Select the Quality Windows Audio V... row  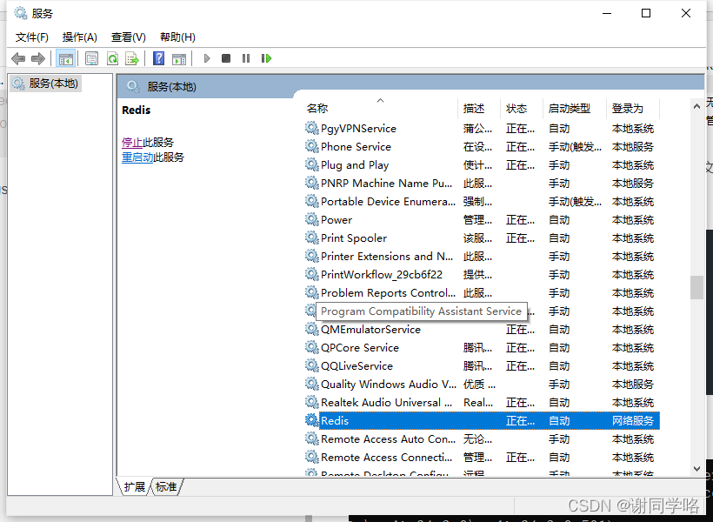tap(482, 384)
